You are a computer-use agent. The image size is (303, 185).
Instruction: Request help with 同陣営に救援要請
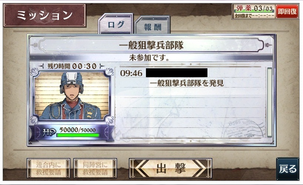click(95, 168)
